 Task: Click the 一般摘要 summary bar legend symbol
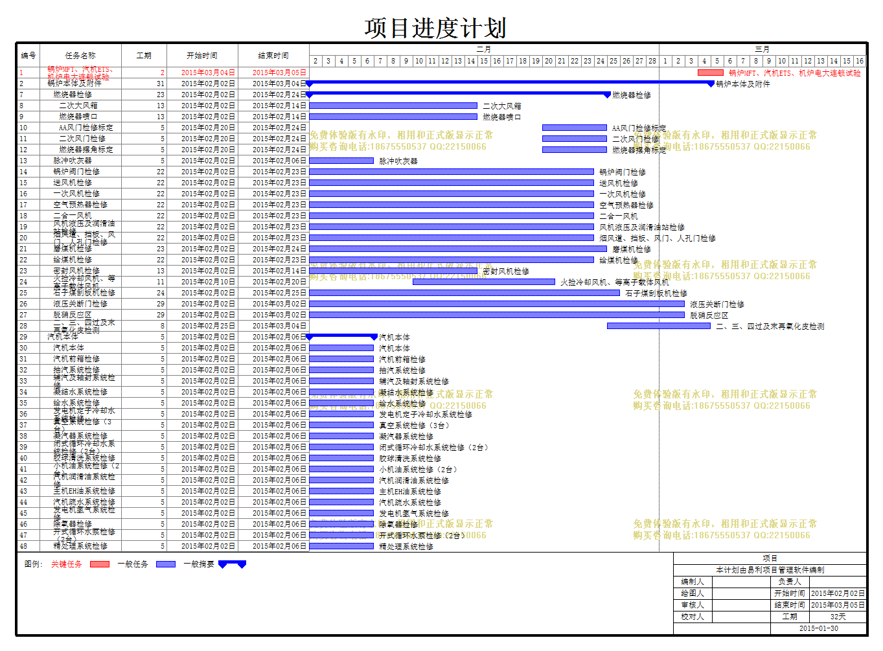click(x=232, y=564)
